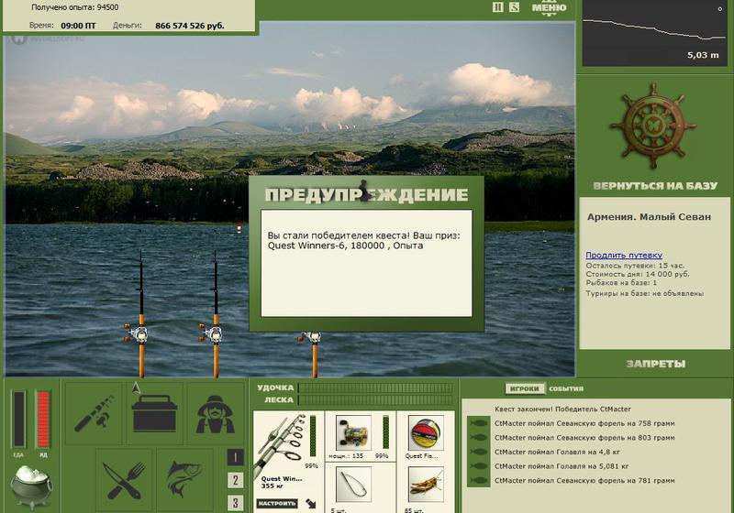
Task: Click the fish icon beside Севанскую форель 758 грамм
Action: click(x=478, y=423)
